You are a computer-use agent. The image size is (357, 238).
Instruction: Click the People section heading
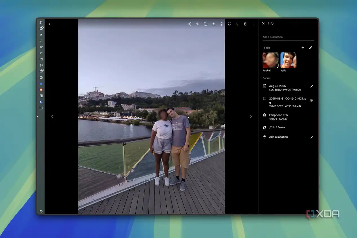[x=266, y=48]
